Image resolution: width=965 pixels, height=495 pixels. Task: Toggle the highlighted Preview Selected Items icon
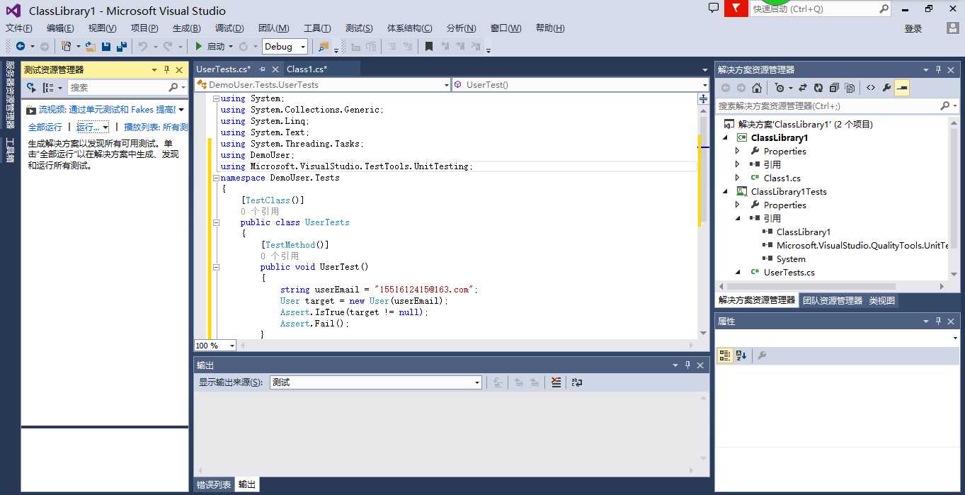pyautogui.click(x=902, y=88)
